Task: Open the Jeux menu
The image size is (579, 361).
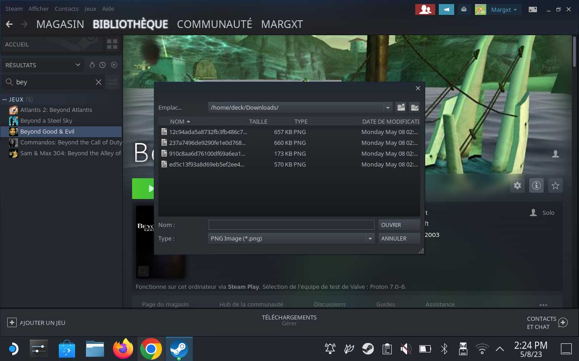Action: [x=90, y=9]
